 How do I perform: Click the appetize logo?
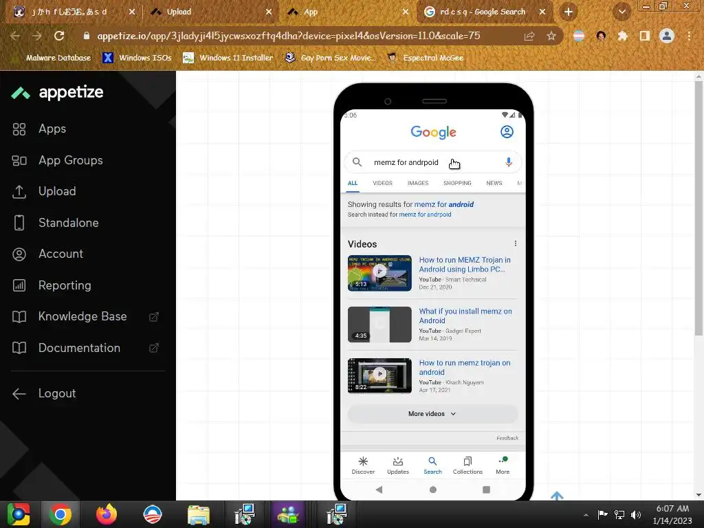[x=58, y=93]
